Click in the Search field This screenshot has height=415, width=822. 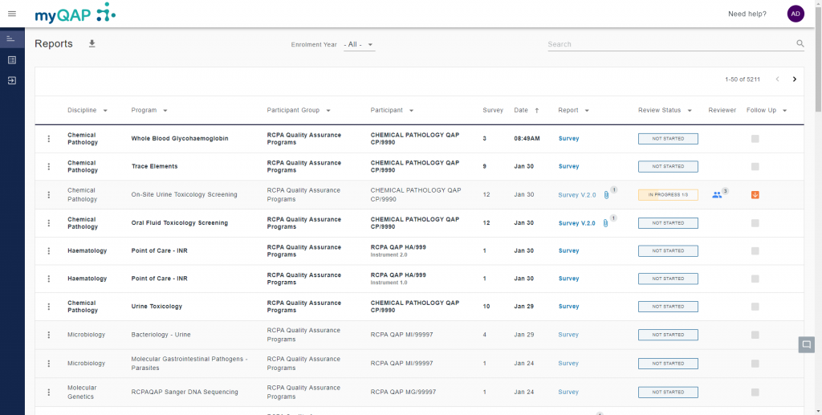(x=671, y=44)
